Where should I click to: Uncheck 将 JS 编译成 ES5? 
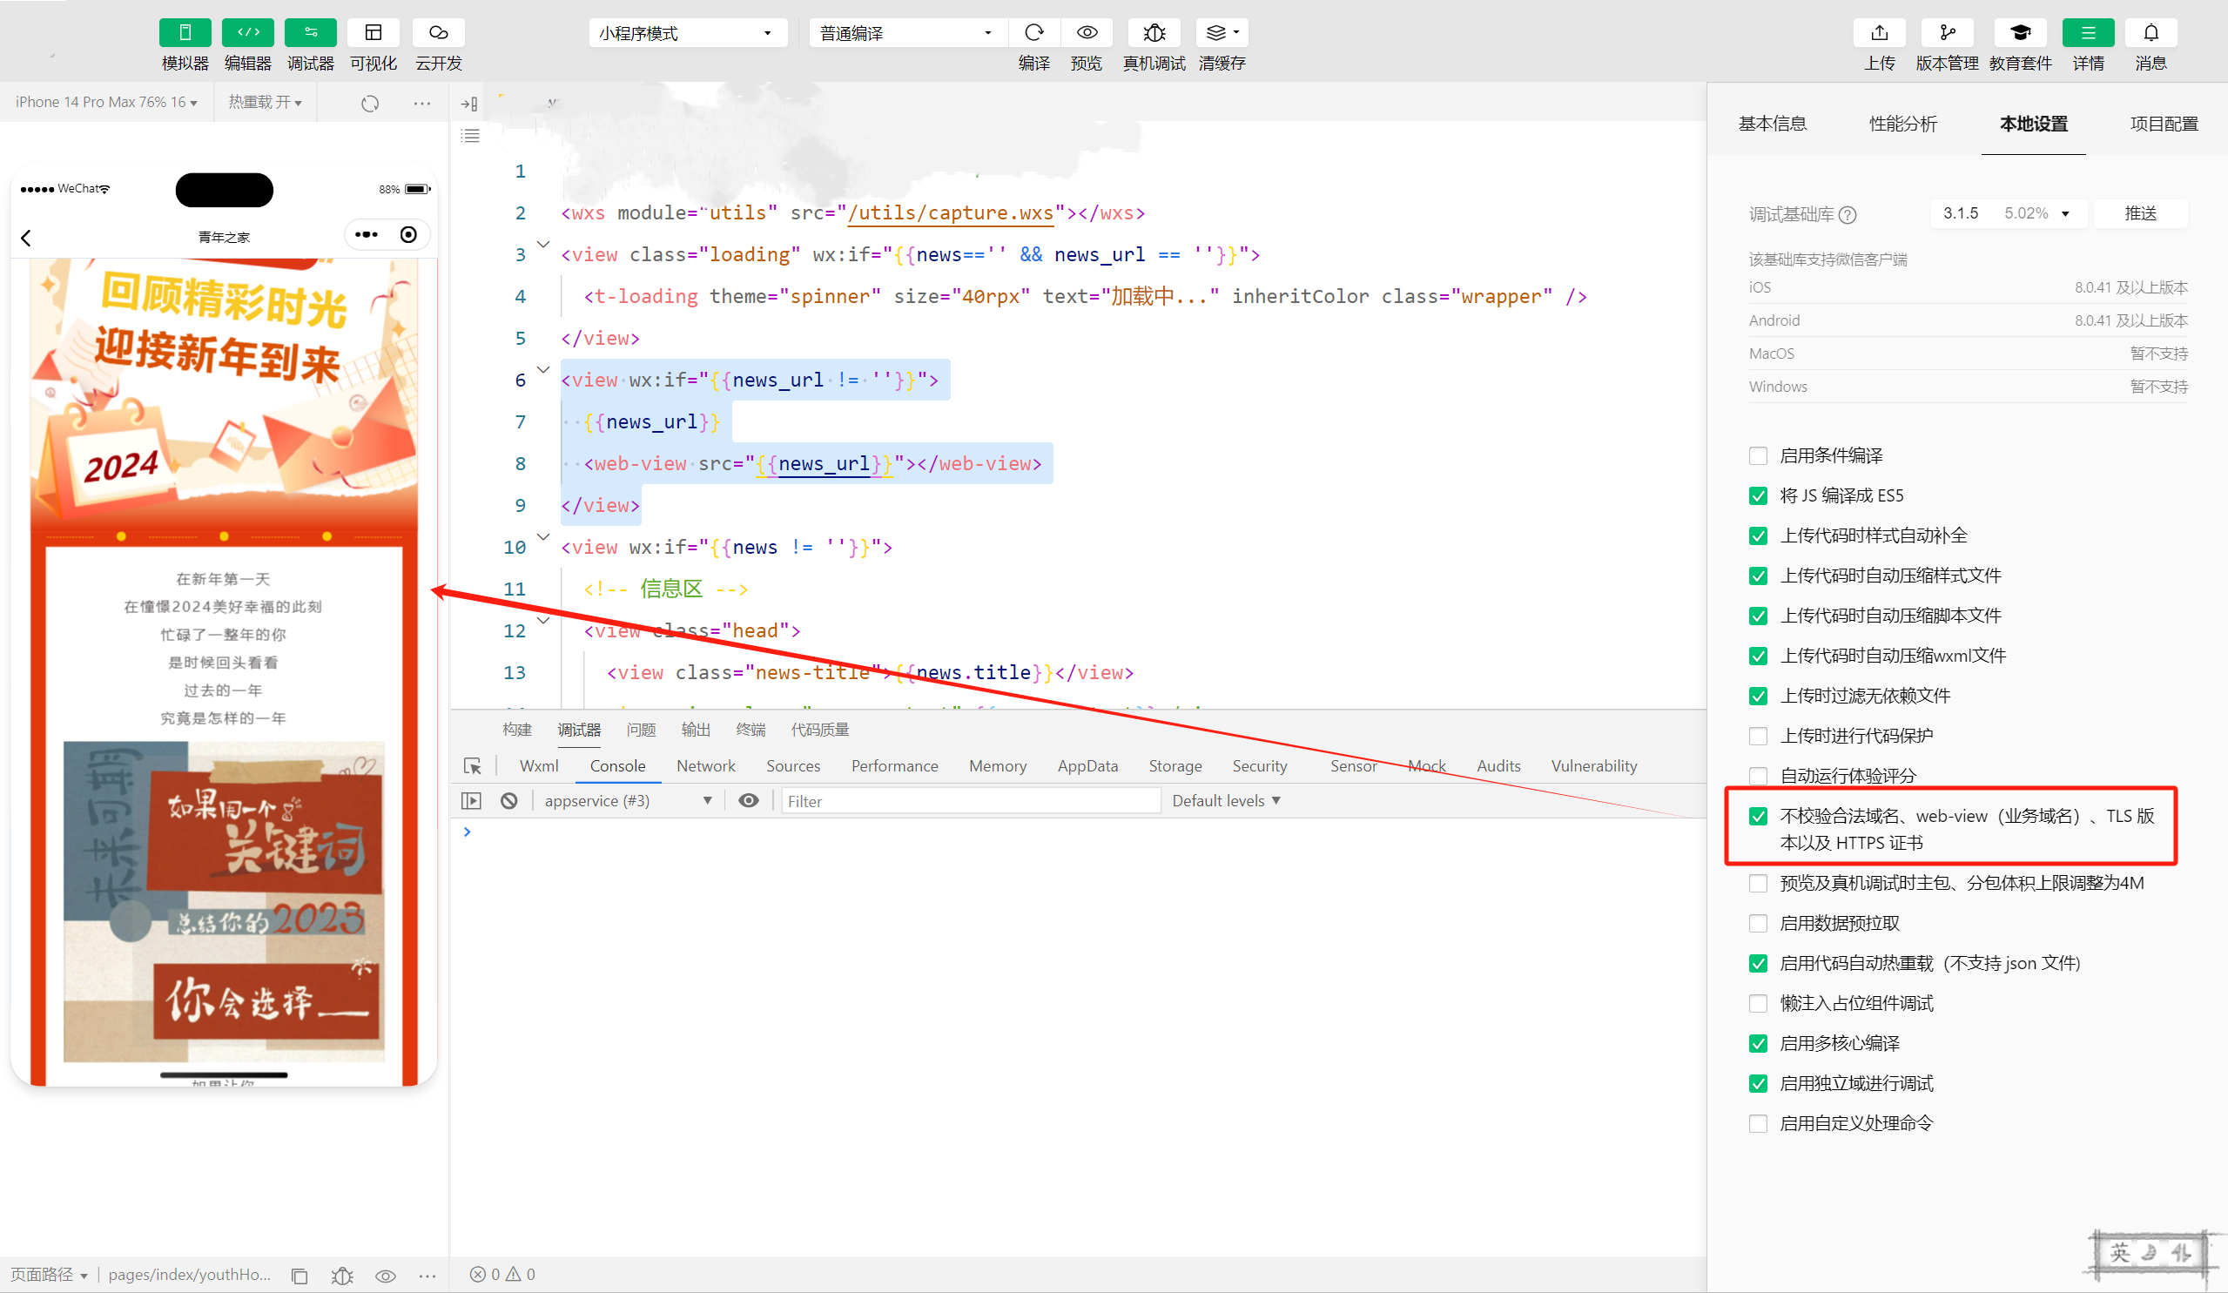pos(1758,496)
